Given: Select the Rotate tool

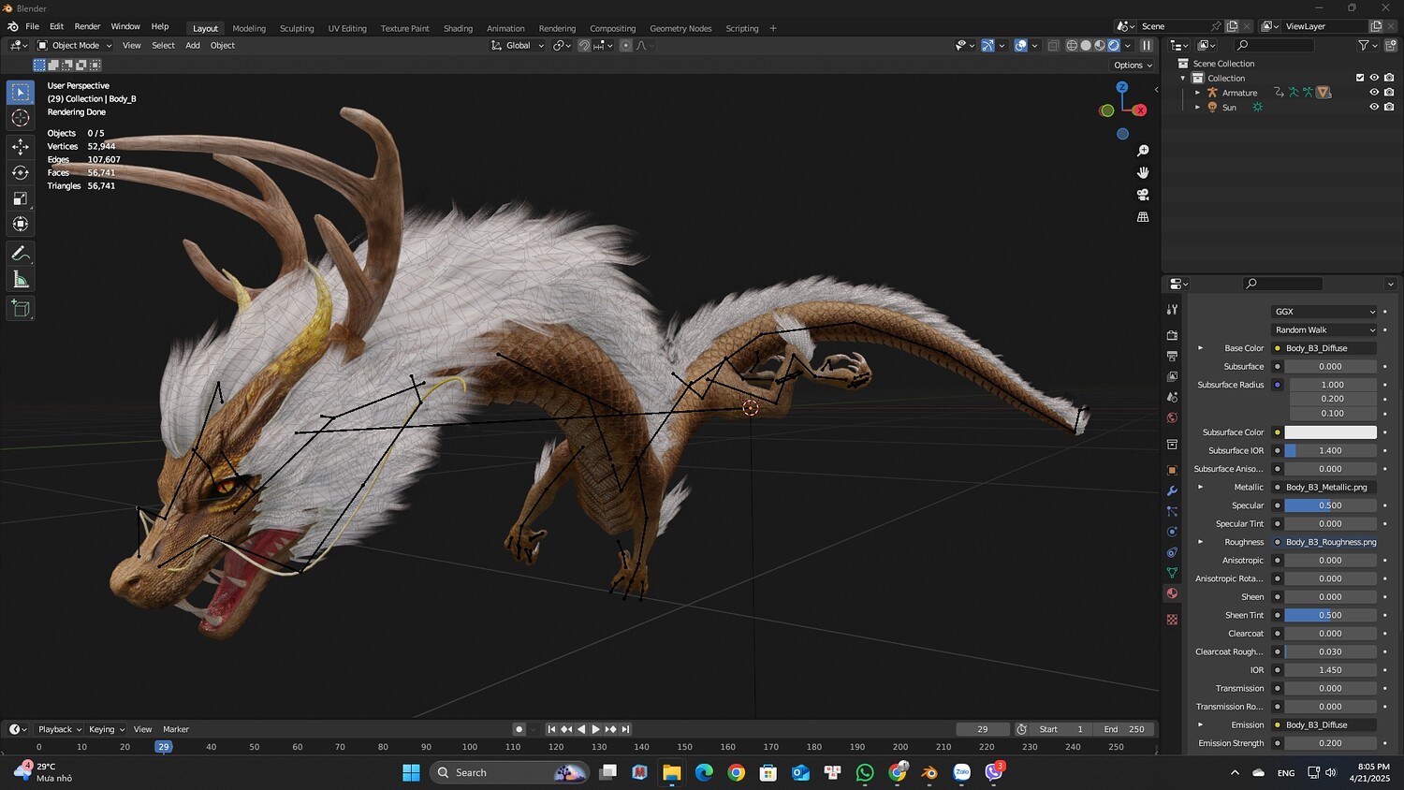Looking at the screenshot, I should 21,172.
